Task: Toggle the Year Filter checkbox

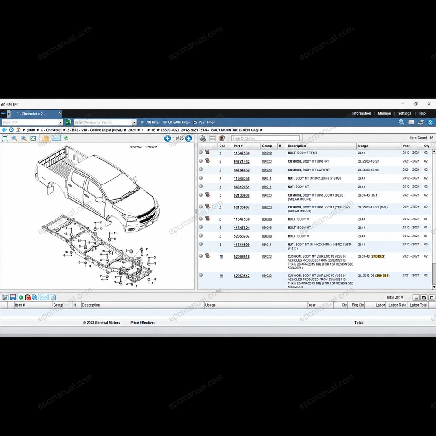Action: [195, 123]
